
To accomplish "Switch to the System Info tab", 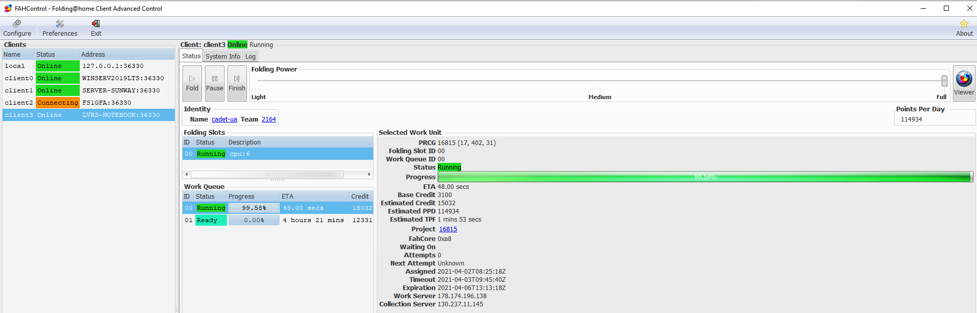I will tap(222, 57).
